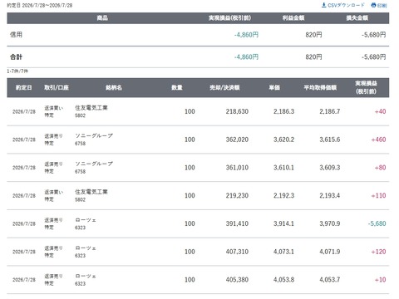Viewport: 399px width, 299px height.
Task: Click the +80 realized profit value
Action: [380, 168]
